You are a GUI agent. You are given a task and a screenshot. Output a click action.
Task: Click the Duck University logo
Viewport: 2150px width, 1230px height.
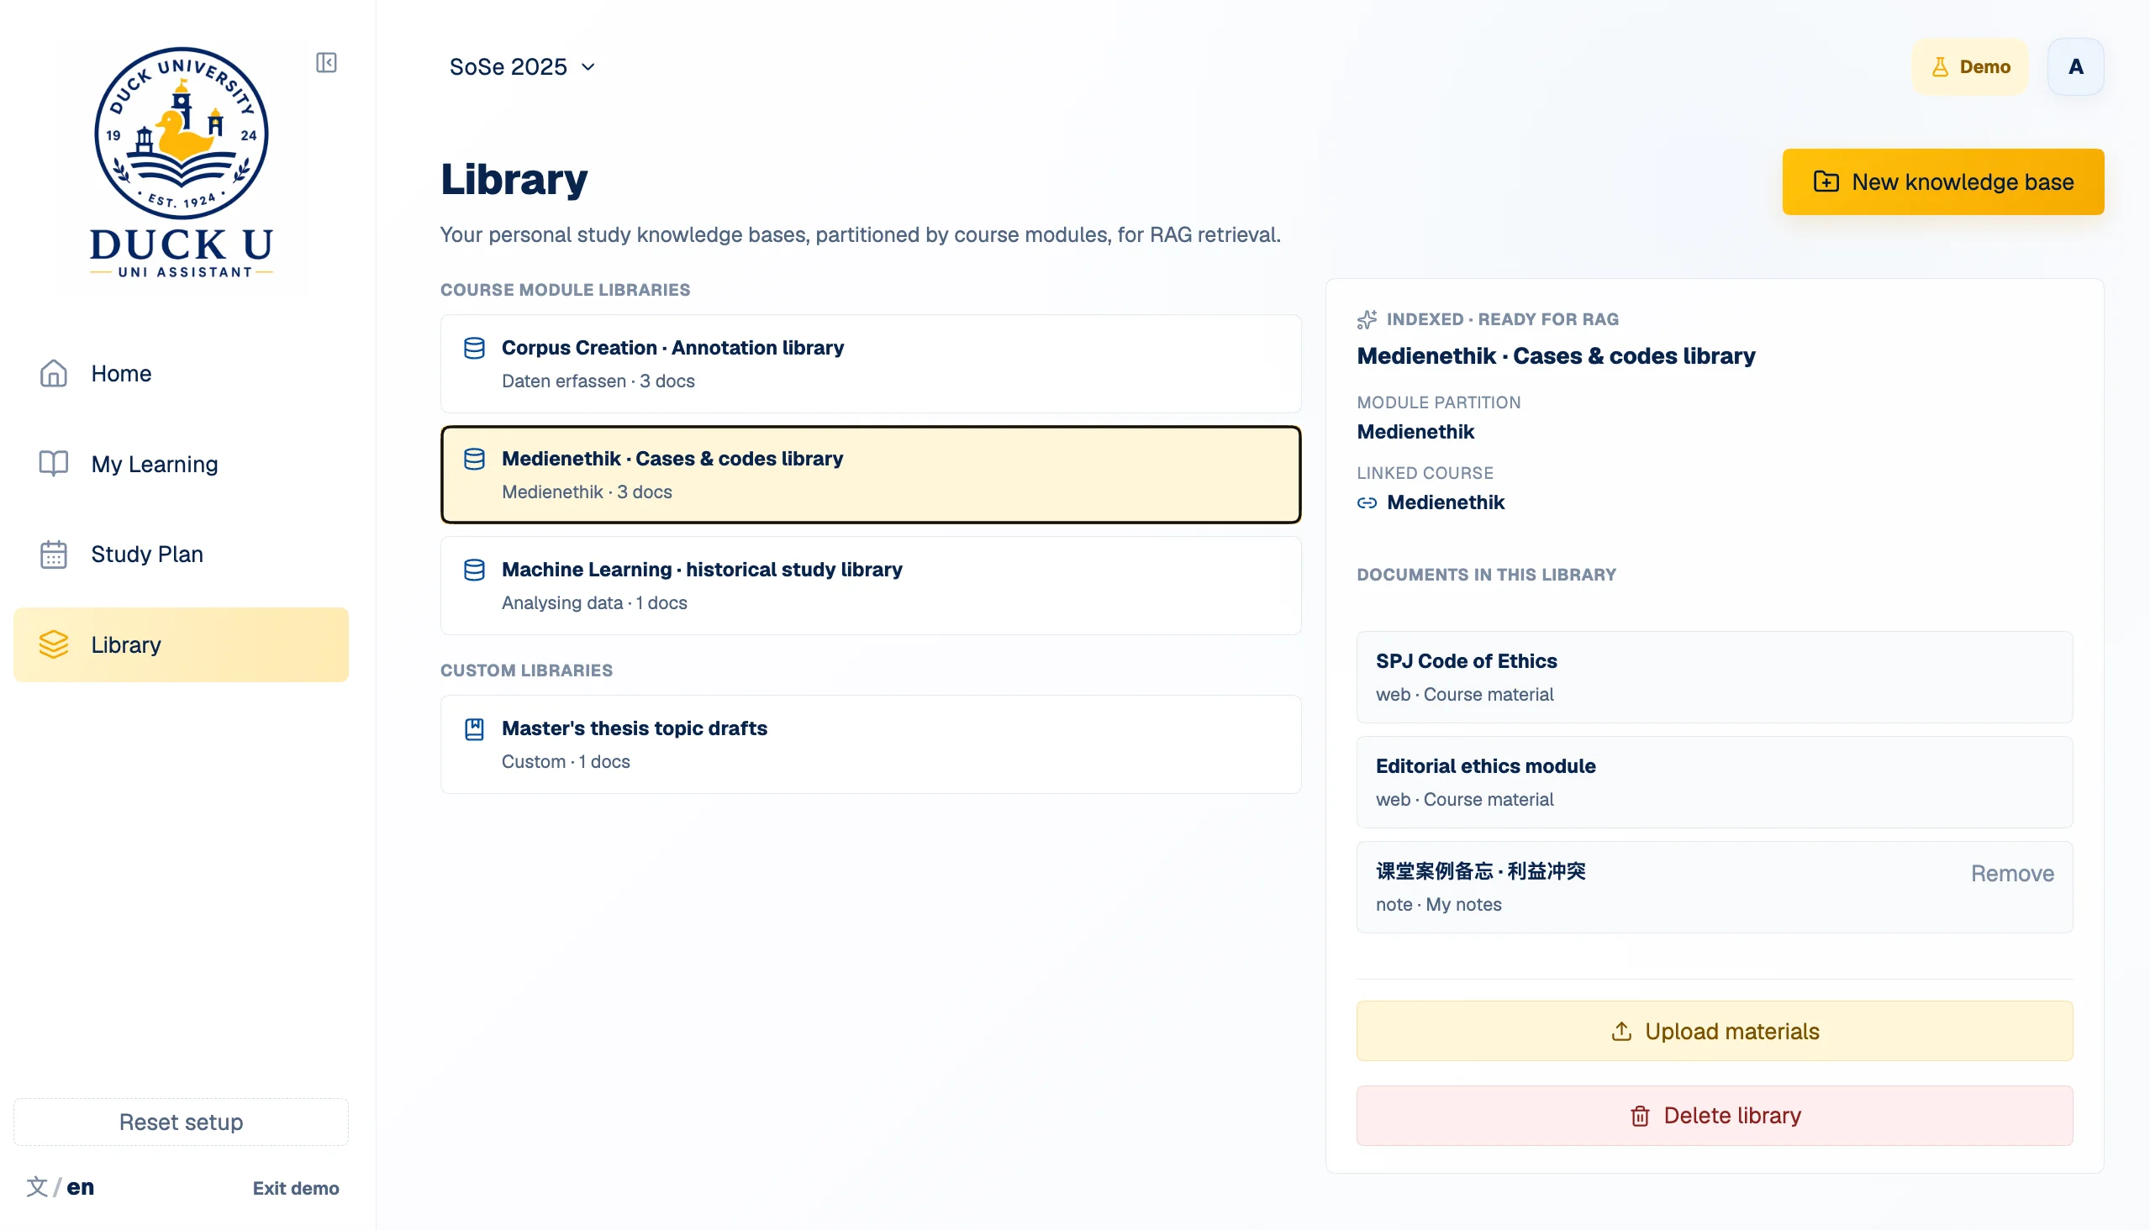(182, 162)
